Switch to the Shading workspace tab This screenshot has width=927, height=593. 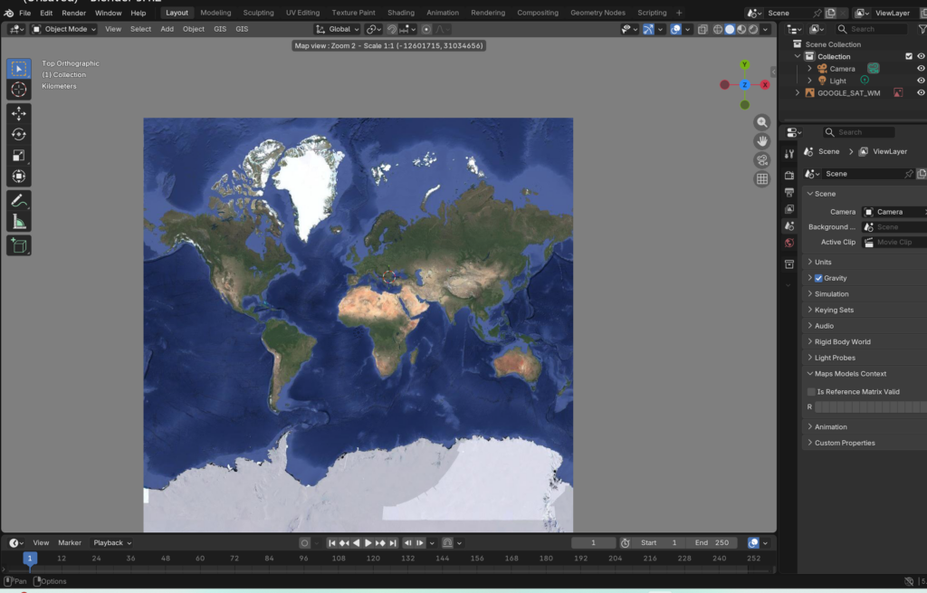(401, 13)
